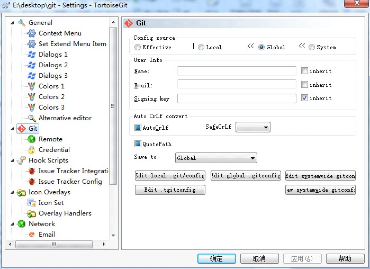Click the tree scroll down arrow
This screenshot has width=370, height=269.
point(113,235)
